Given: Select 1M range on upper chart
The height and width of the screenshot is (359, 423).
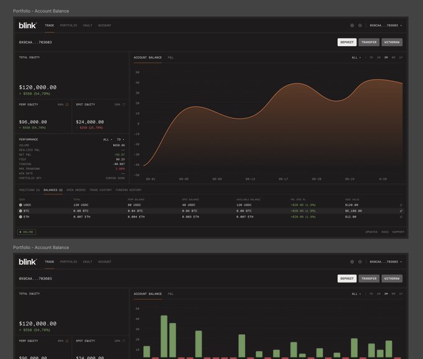Looking at the screenshot, I should (x=379, y=57).
